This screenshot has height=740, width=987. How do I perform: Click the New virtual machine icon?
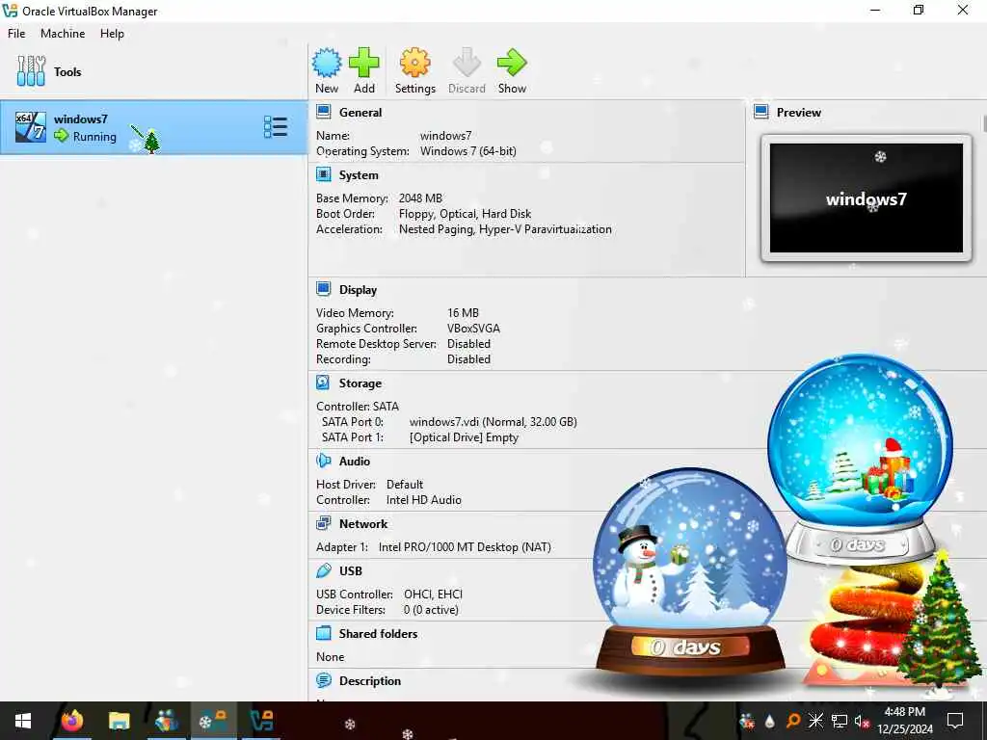[x=327, y=63]
